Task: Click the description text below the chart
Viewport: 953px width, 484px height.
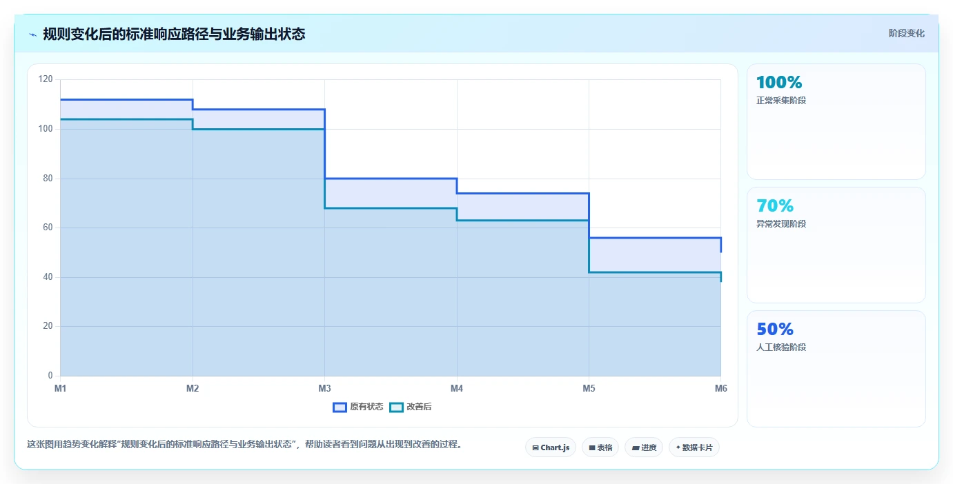Action: click(x=244, y=445)
